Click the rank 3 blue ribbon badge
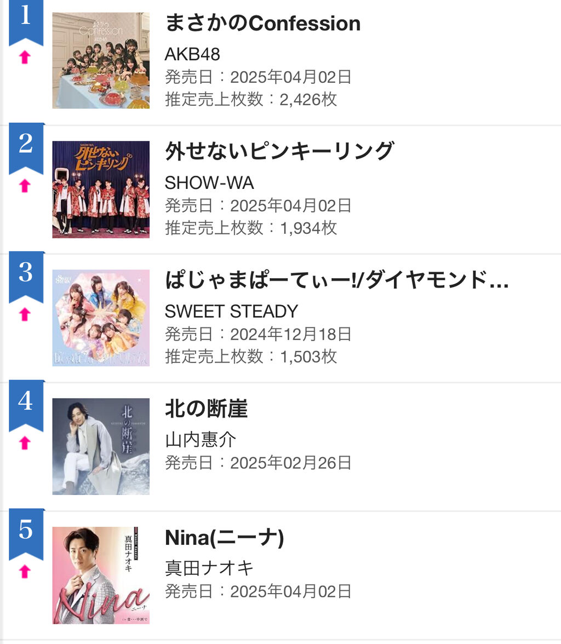The height and width of the screenshot is (644, 561). [x=26, y=277]
